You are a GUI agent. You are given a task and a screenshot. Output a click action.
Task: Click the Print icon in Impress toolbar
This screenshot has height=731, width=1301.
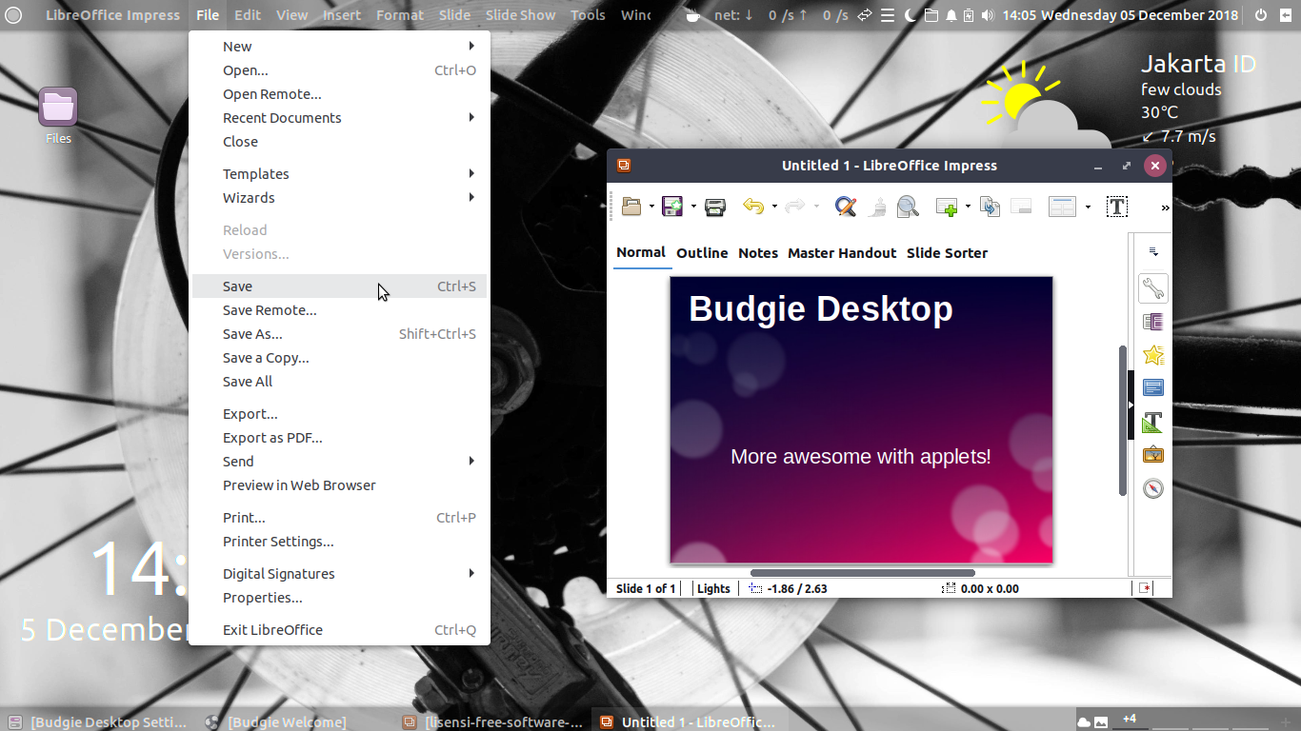pyautogui.click(x=715, y=207)
